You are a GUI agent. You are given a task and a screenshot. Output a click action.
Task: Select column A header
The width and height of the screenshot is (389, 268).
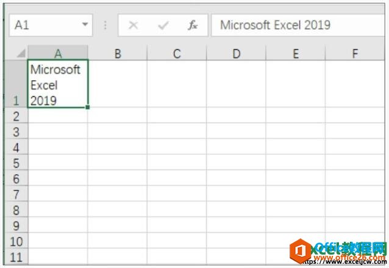point(58,53)
